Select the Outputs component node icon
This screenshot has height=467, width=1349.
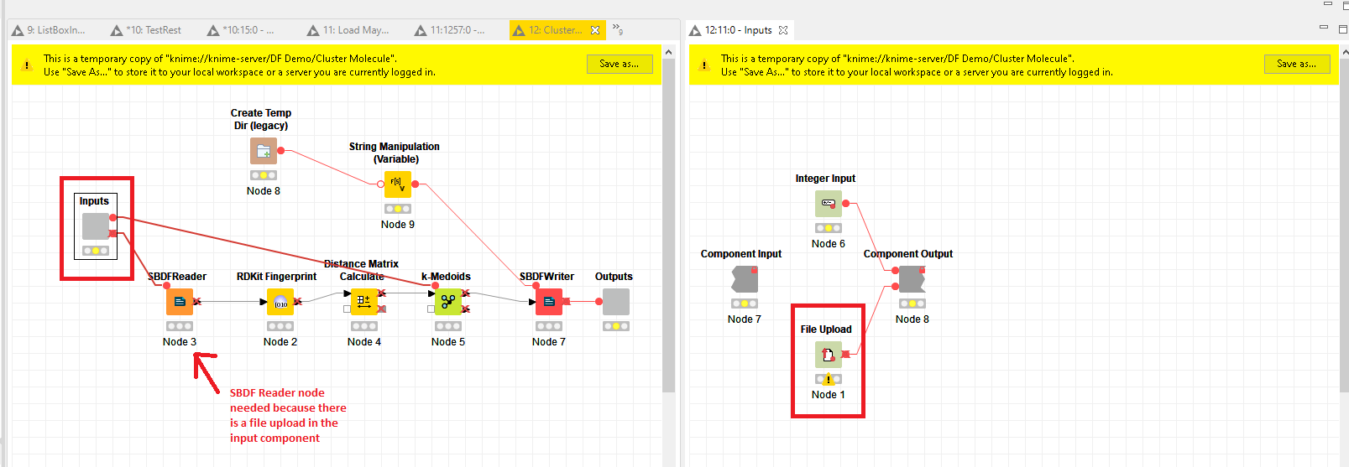[616, 302]
